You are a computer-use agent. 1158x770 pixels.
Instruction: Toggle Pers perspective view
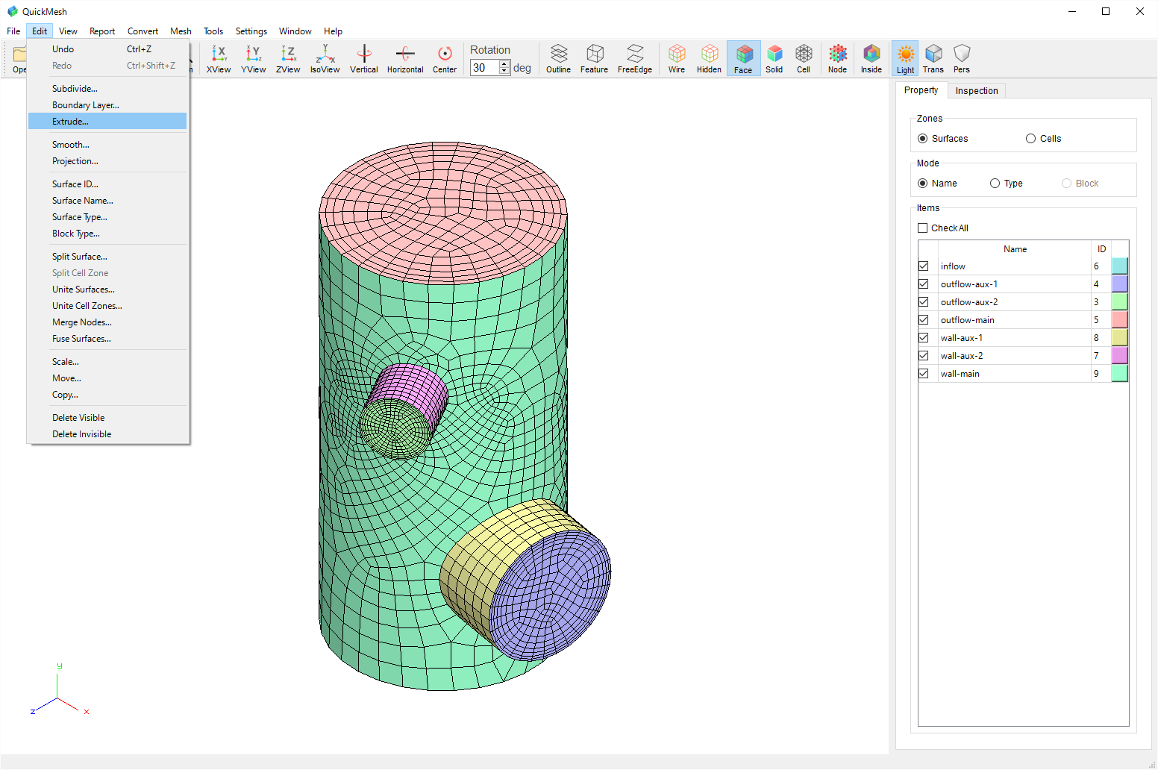tap(962, 58)
